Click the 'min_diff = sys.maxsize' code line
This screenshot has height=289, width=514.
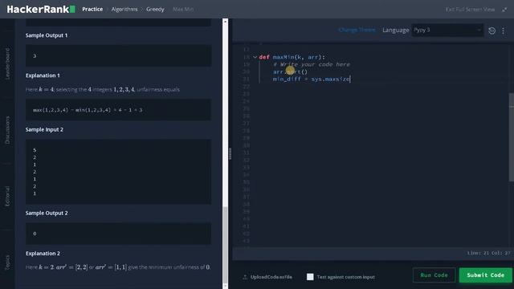[x=312, y=79]
